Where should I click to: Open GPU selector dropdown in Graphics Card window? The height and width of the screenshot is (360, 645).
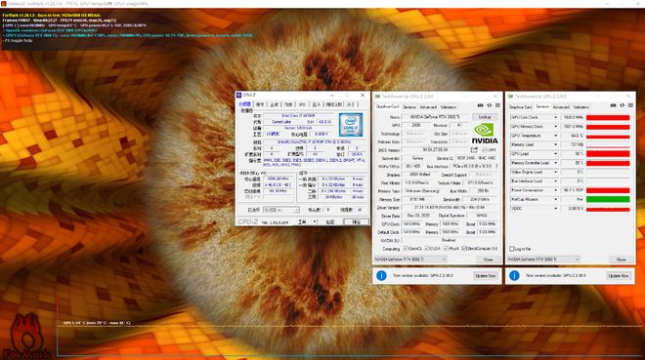coord(410,260)
